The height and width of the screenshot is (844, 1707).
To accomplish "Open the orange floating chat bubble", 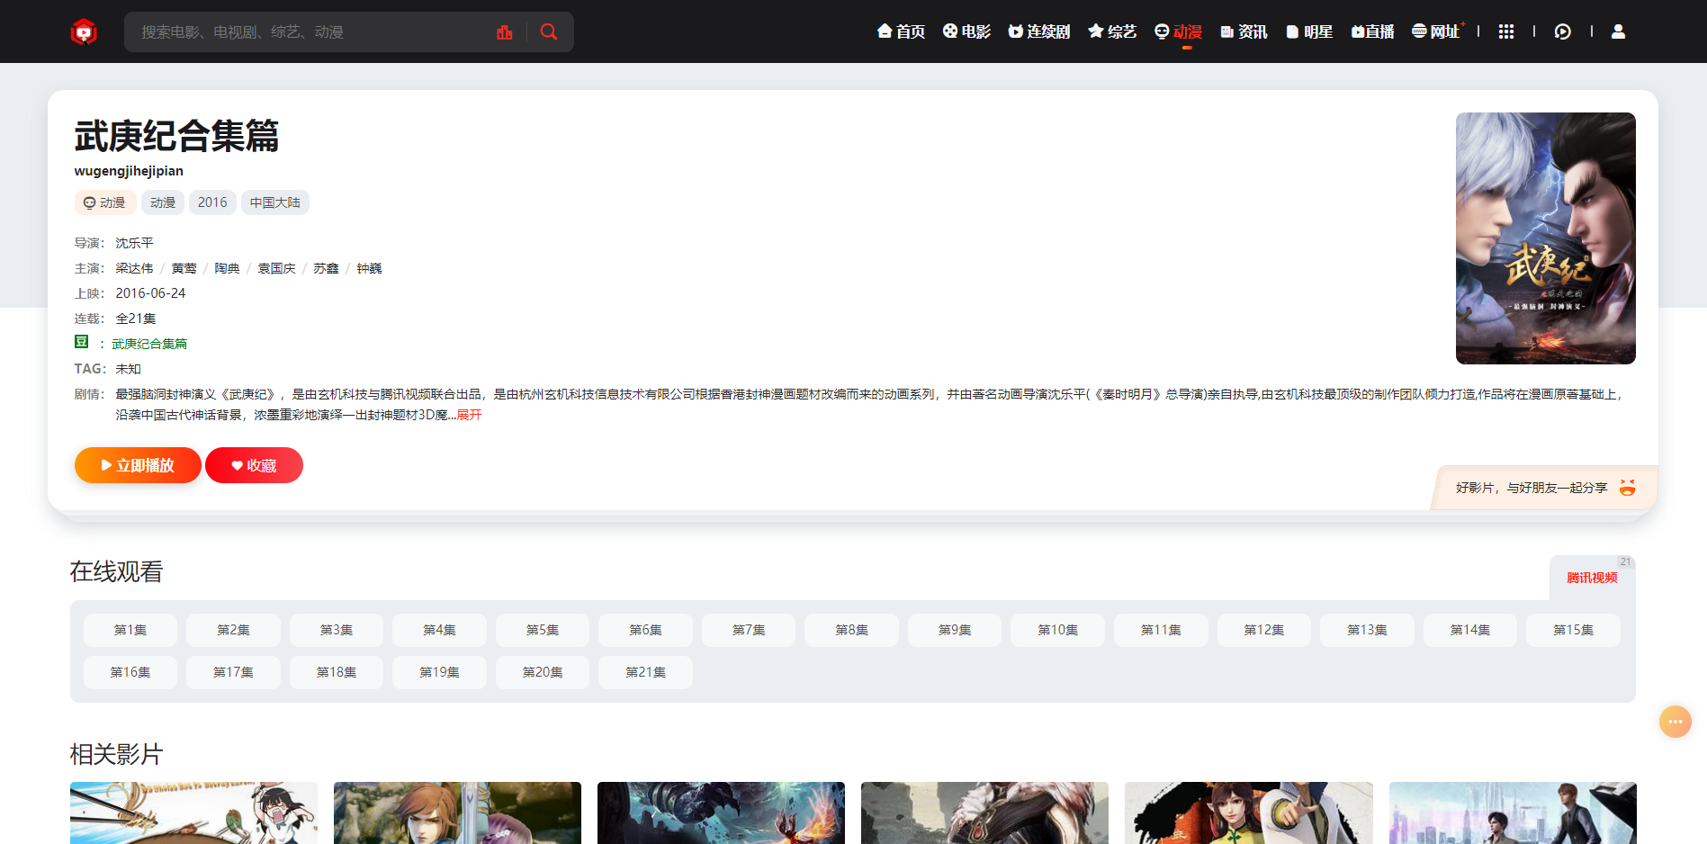I will [1676, 722].
